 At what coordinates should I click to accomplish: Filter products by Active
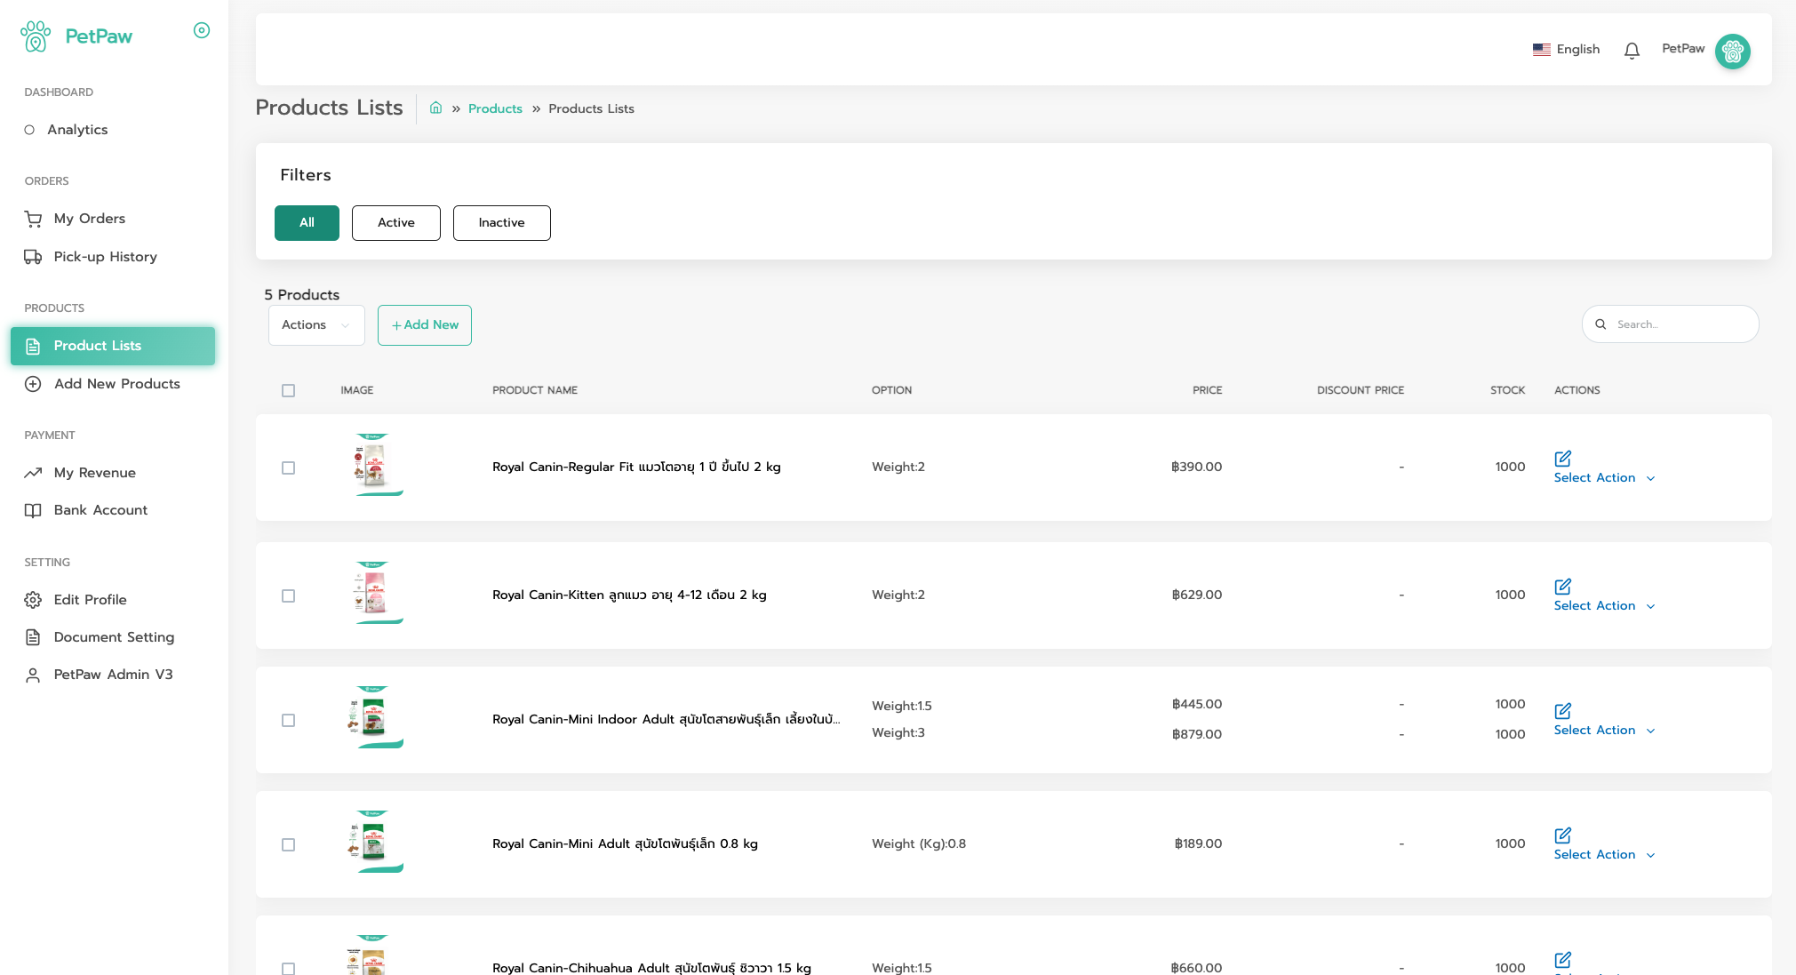coord(396,223)
